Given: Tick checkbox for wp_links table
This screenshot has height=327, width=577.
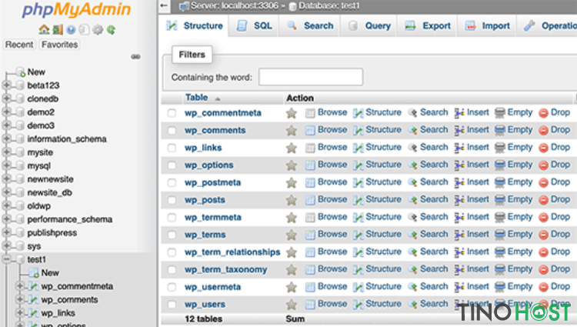Looking at the screenshot, I should pyautogui.click(x=172, y=148).
